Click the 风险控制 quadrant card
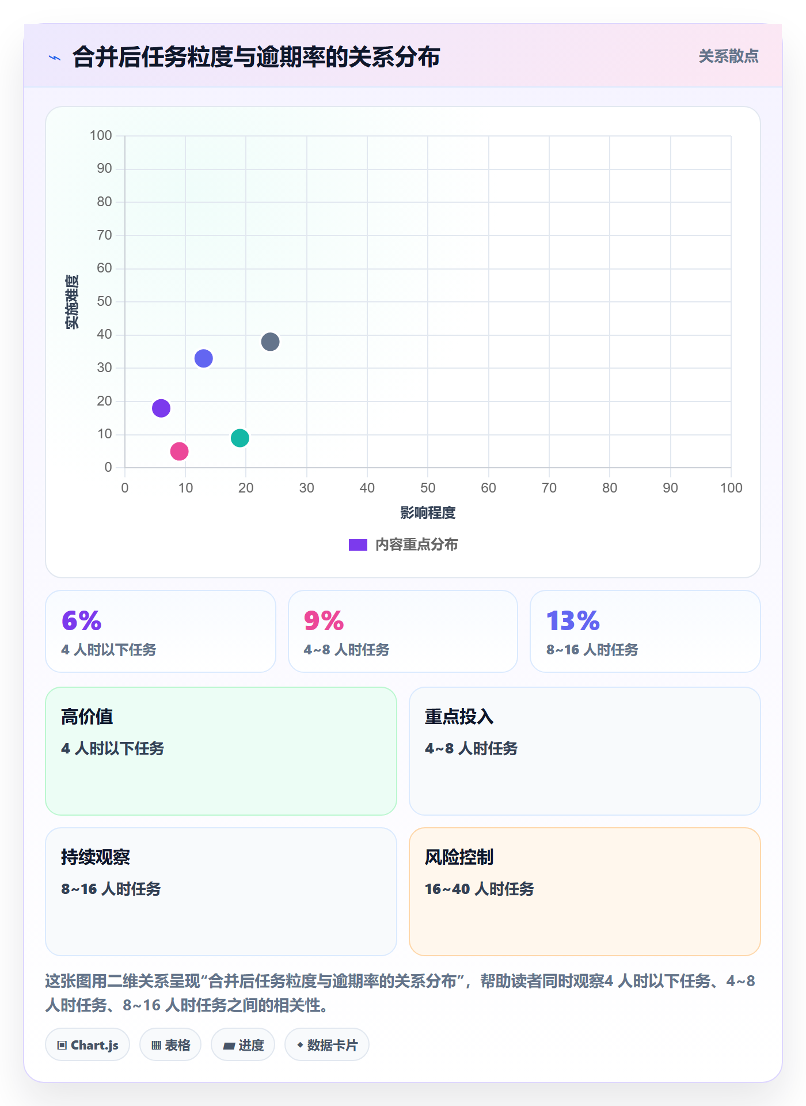The width and height of the screenshot is (806, 1106). pos(585,892)
